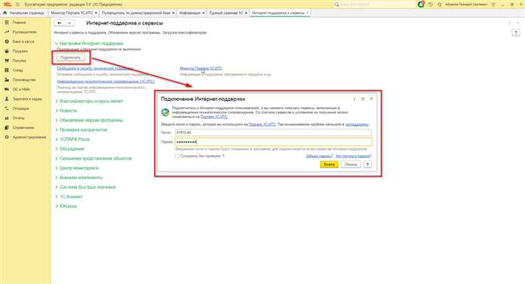Expand the 1С-Коннект section

pyautogui.click(x=56, y=197)
